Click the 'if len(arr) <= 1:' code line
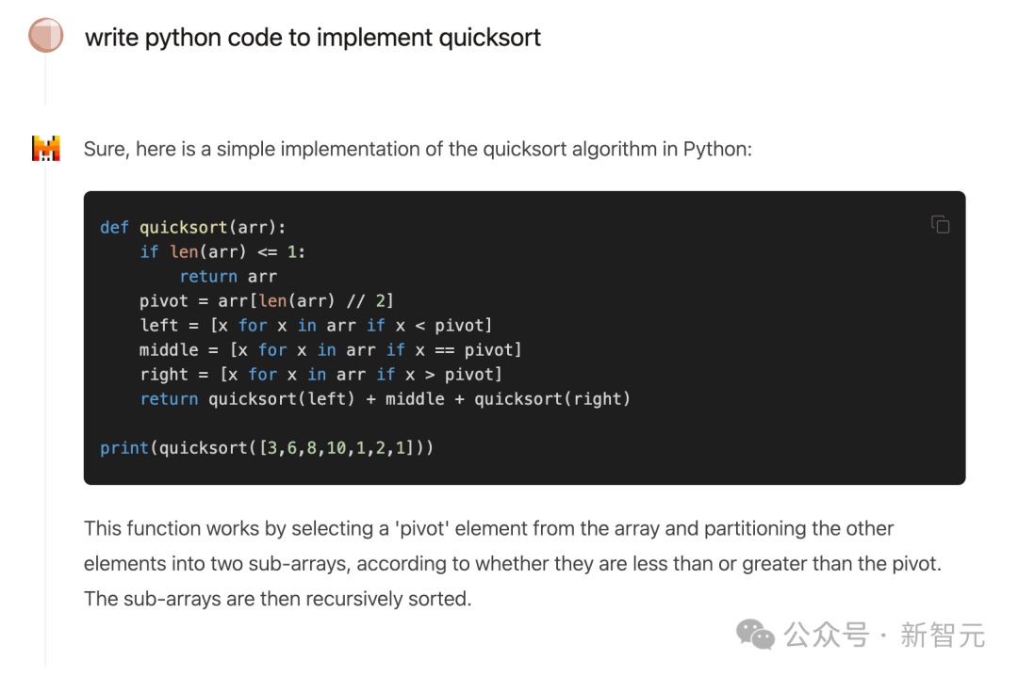The image size is (1018, 676). pyautogui.click(x=222, y=251)
